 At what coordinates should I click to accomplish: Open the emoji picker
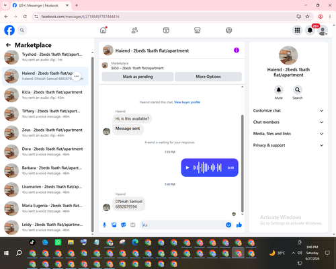point(228,225)
